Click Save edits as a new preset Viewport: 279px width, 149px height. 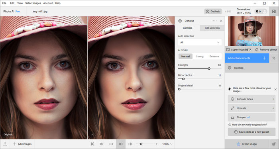[251, 132]
